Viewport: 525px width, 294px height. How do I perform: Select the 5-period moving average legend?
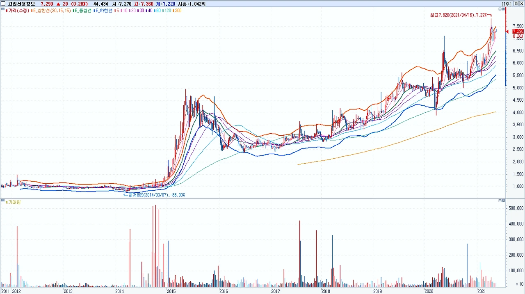[116, 10]
